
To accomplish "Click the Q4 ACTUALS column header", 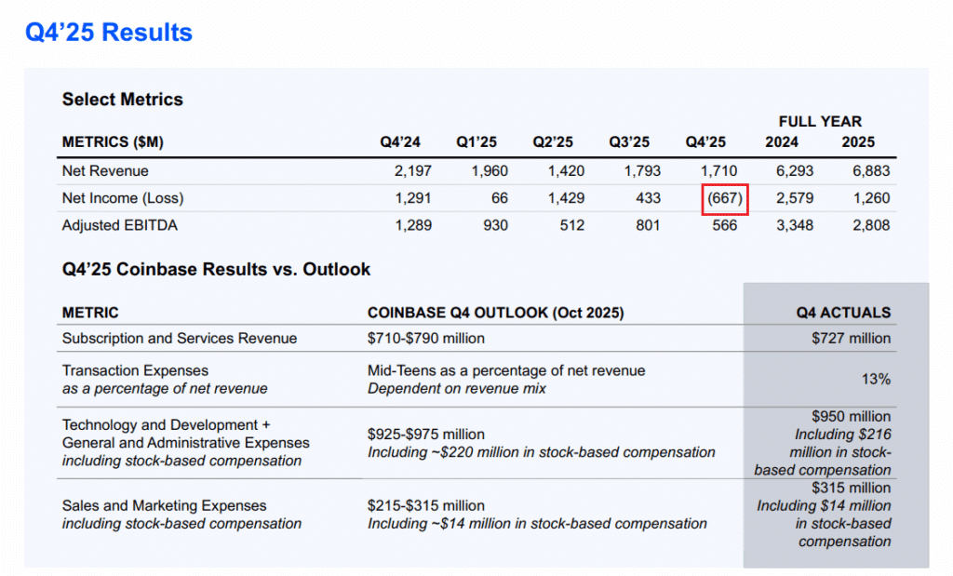I will (x=845, y=313).
